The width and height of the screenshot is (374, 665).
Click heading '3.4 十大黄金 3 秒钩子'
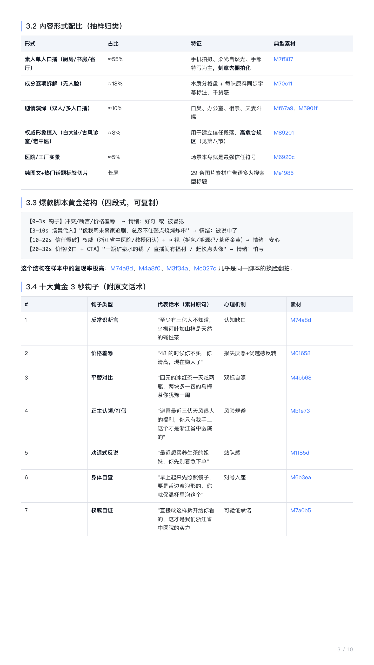click(x=86, y=287)
